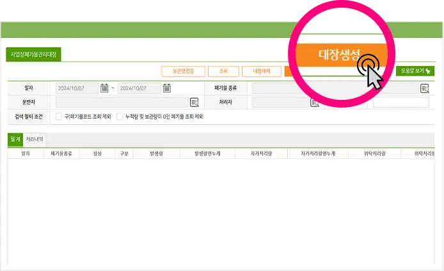Click the 성상 column header
The height and width of the screenshot is (271, 444).
click(x=97, y=153)
